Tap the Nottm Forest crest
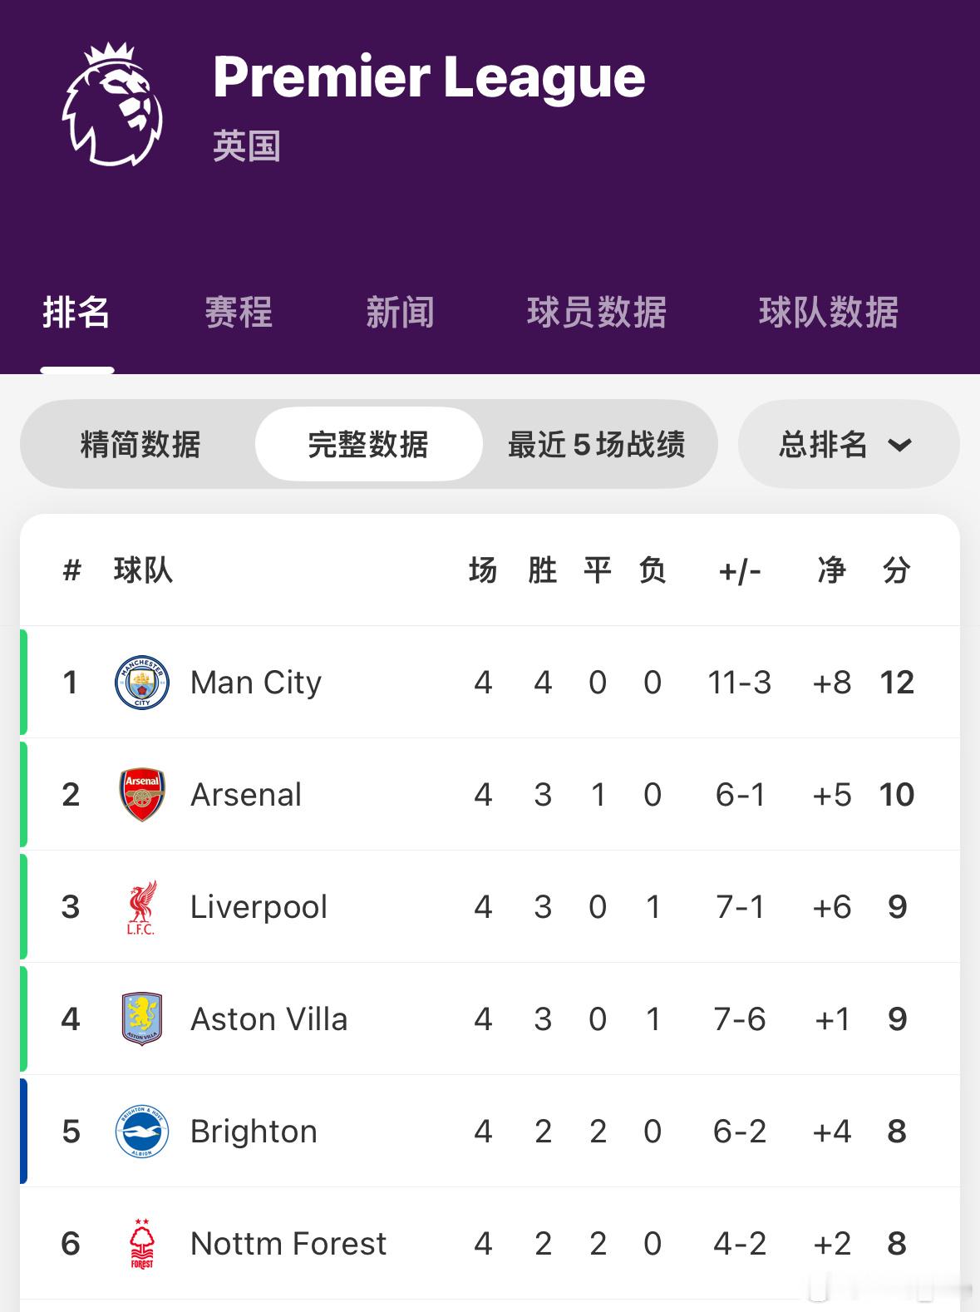This screenshot has height=1312, width=980. pyautogui.click(x=142, y=1244)
